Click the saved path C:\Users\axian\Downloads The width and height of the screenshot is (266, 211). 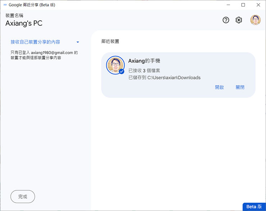174,78
